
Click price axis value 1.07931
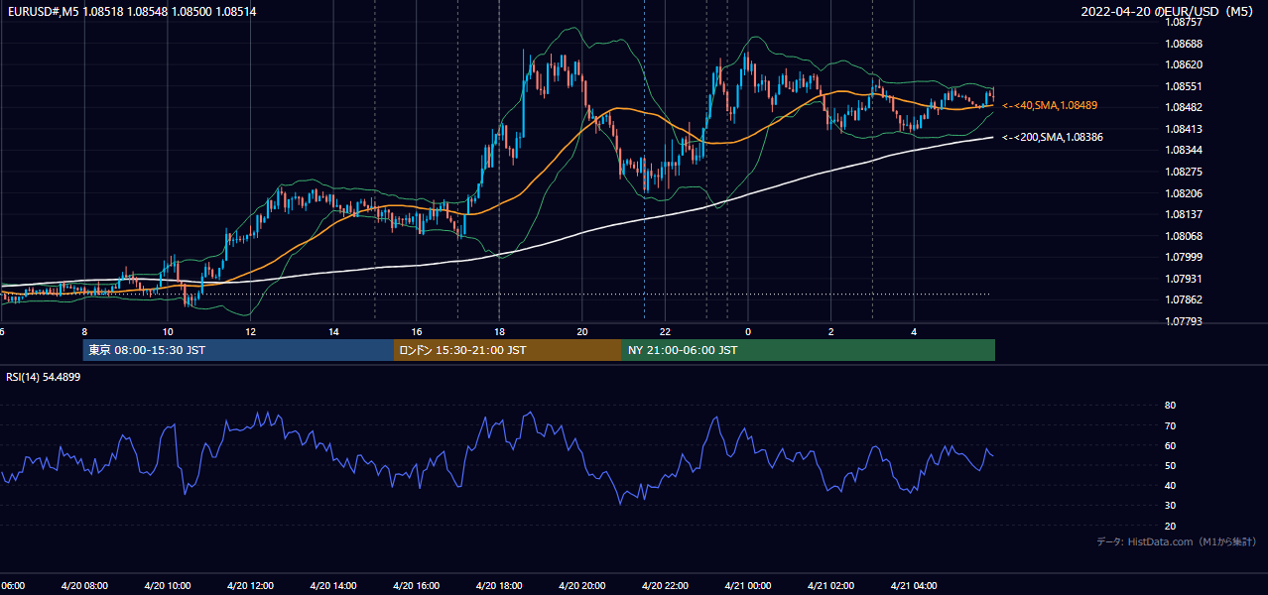(1184, 279)
